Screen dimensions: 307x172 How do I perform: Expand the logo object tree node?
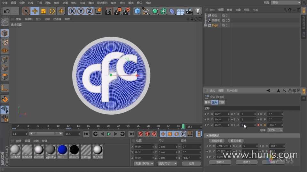pyautogui.click(x=205, y=25)
